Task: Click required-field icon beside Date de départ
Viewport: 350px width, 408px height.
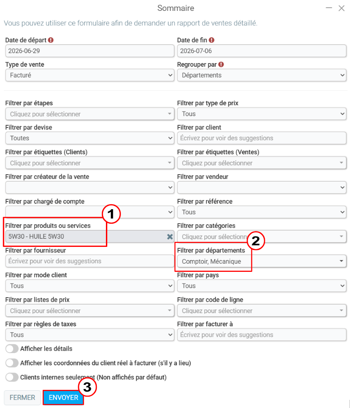Action: point(51,40)
